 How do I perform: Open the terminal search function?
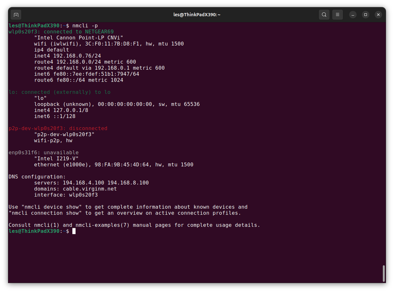324,14
